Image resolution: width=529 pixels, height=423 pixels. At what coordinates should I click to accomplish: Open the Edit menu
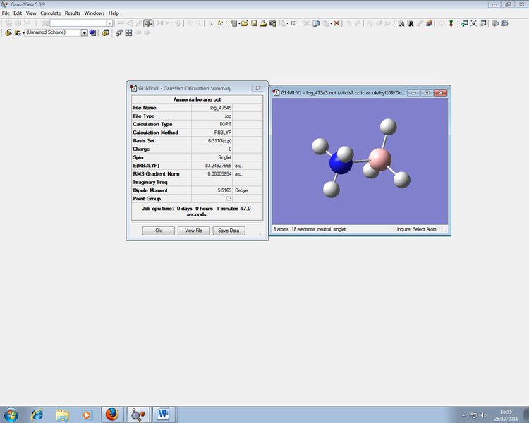[18, 13]
